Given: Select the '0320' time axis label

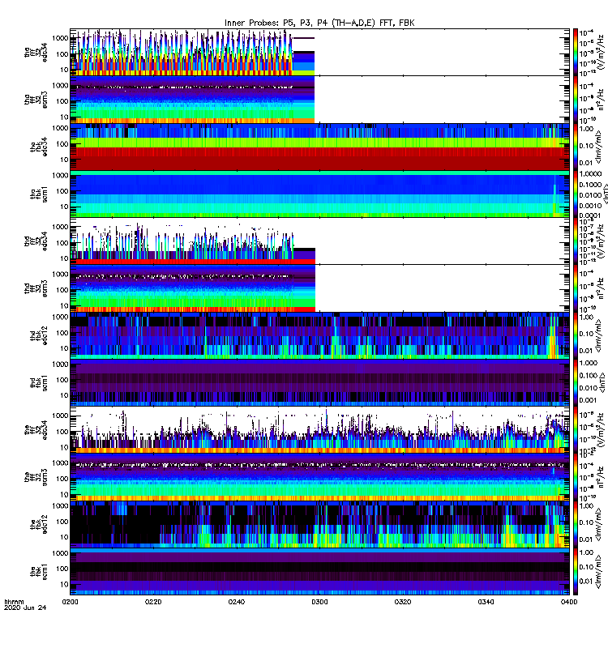Looking at the screenshot, I should click(x=403, y=602).
